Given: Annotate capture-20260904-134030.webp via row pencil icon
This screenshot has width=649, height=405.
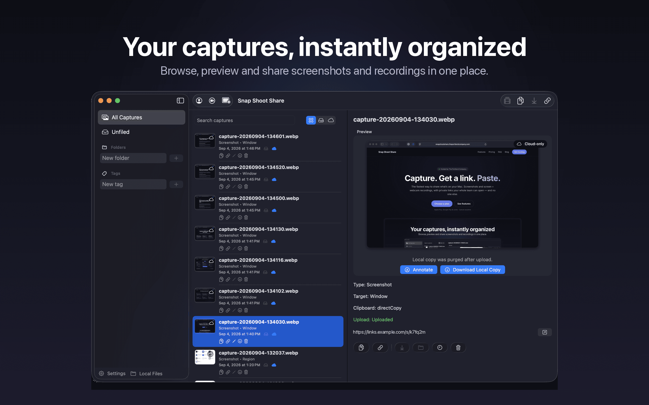Looking at the screenshot, I should click(x=234, y=341).
